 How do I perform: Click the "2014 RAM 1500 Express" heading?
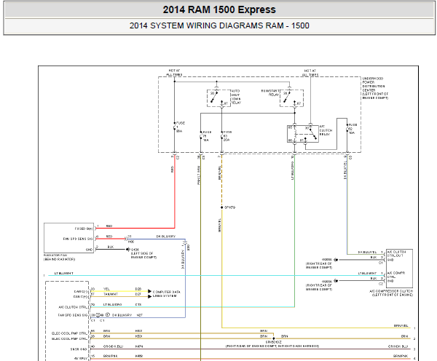(219, 9)
